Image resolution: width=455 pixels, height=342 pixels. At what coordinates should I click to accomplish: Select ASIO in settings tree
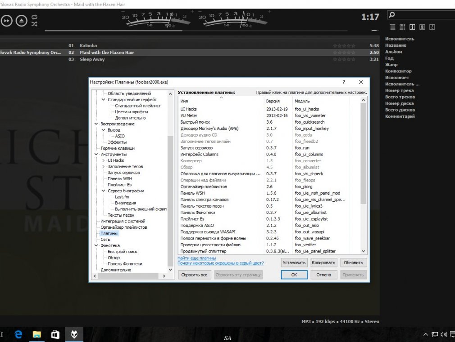coord(120,136)
